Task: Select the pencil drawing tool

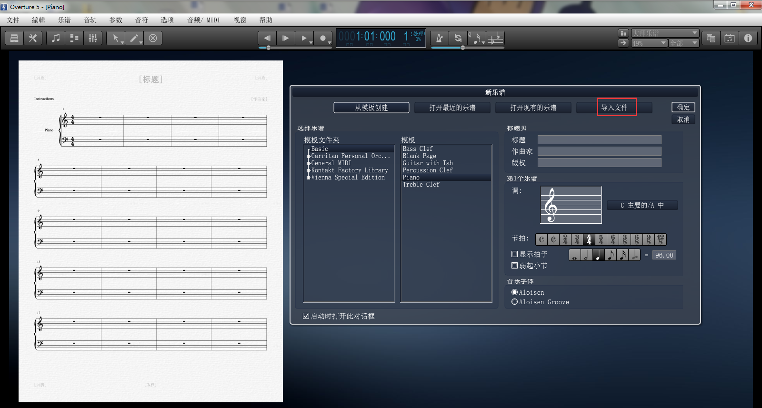Action: (x=134, y=38)
